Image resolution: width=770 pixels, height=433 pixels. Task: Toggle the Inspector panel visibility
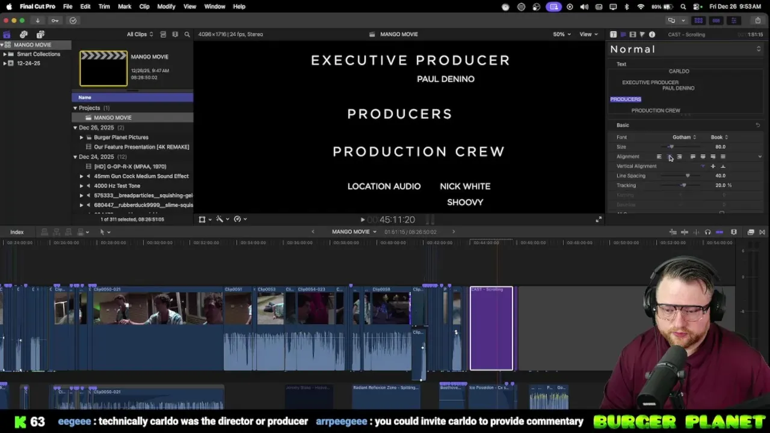(733, 20)
